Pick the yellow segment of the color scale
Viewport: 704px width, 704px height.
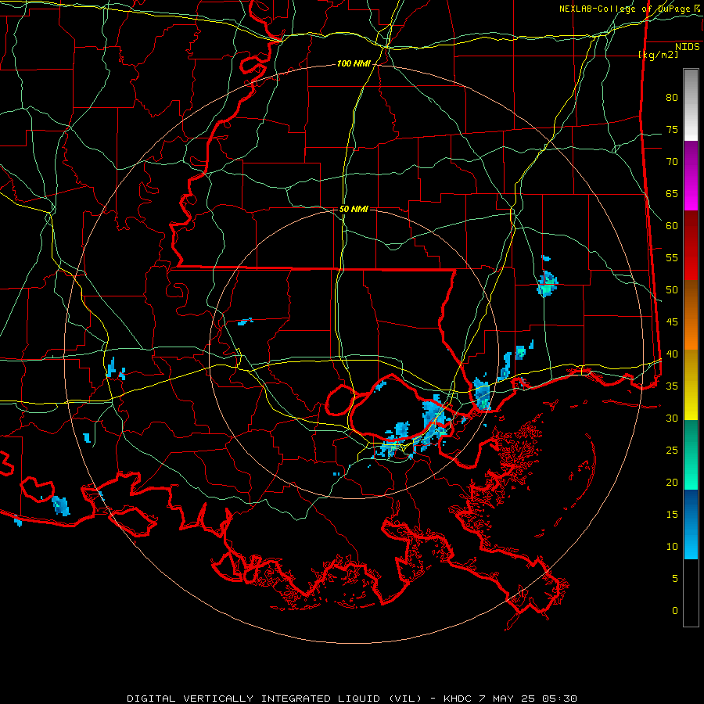[691, 385]
